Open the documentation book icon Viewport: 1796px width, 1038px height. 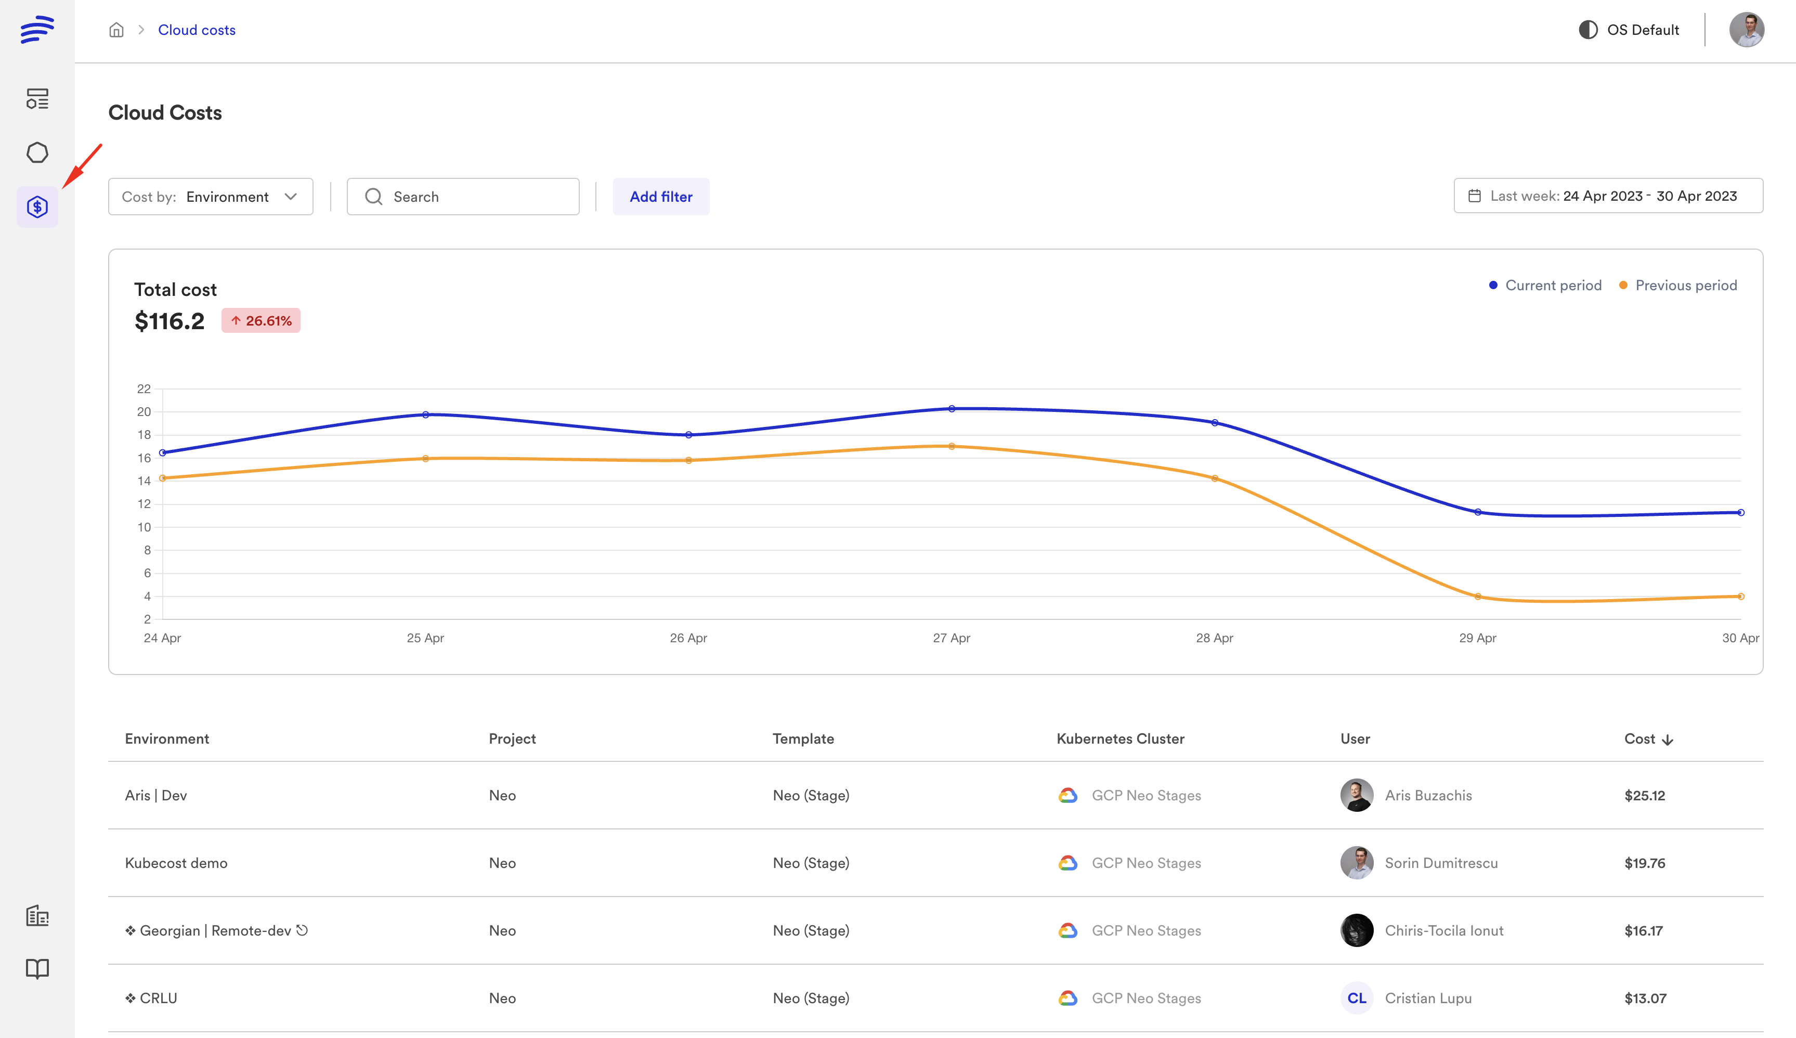point(37,969)
